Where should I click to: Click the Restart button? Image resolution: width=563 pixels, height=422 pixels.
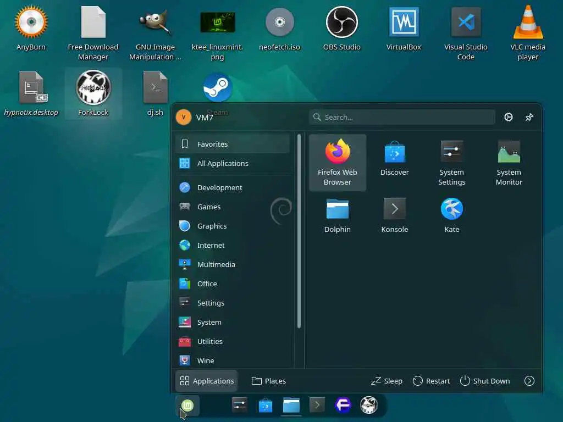point(431,381)
